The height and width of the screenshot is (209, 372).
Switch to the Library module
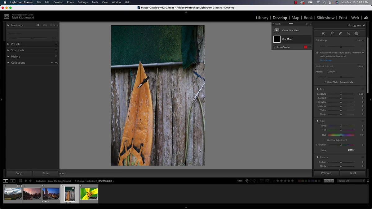coord(262,18)
